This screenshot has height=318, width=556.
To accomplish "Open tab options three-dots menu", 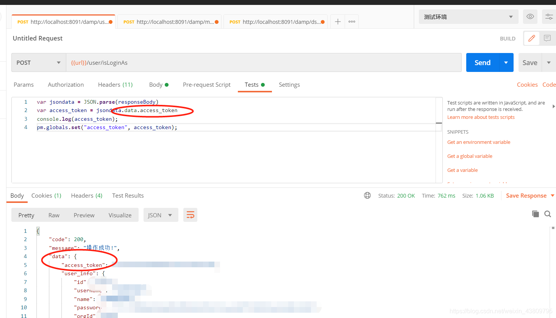I will click(352, 22).
